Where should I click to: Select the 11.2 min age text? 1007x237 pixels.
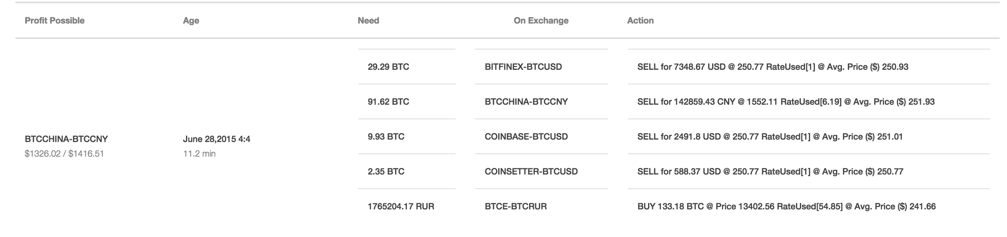coord(199,154)
